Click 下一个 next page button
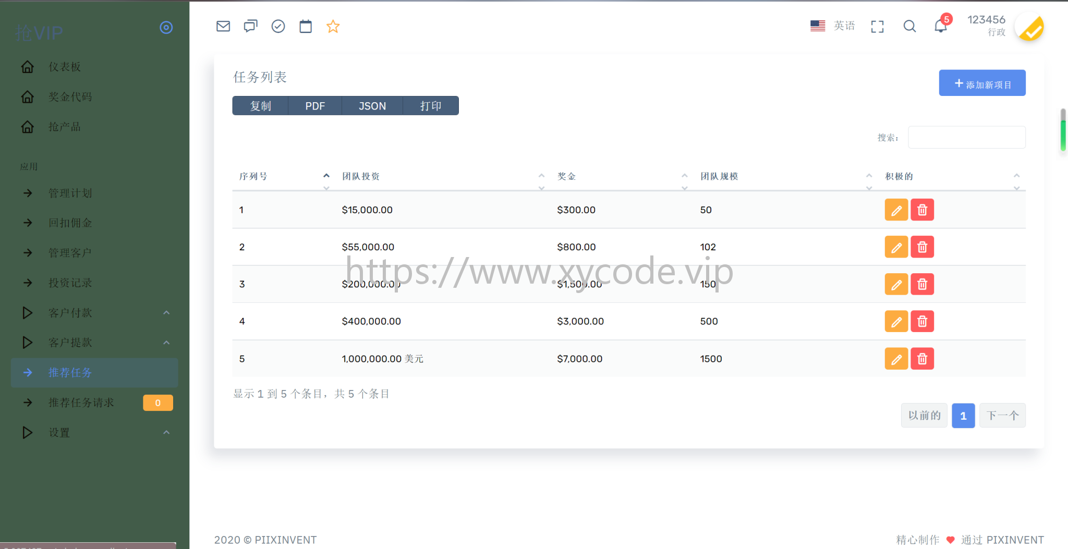The height and width of the screenshot is (549, 1068). coord(1002,416)
